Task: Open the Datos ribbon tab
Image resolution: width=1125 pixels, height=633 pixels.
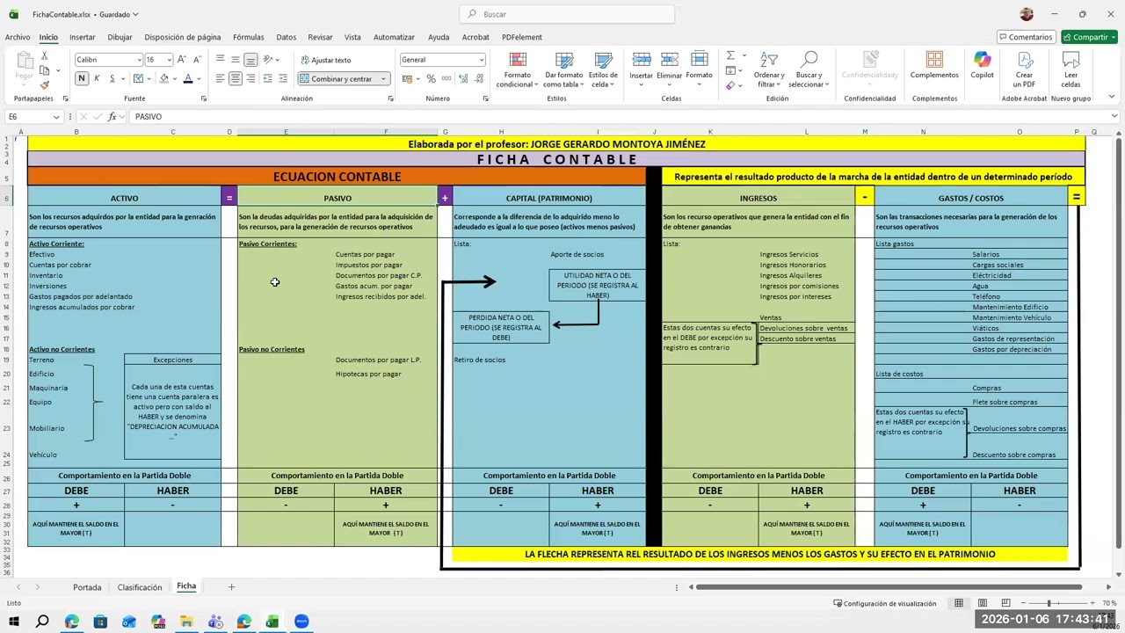Action: point(287,37)
